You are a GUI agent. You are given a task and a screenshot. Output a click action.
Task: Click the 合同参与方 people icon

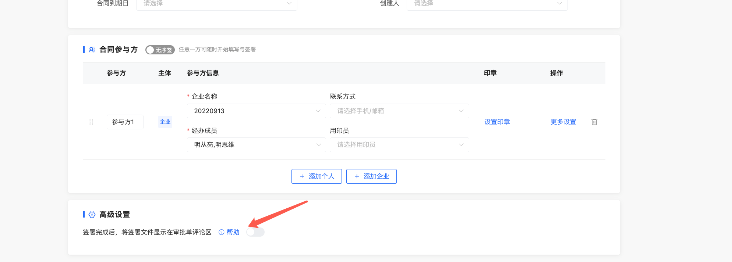(x=92, y=50)
